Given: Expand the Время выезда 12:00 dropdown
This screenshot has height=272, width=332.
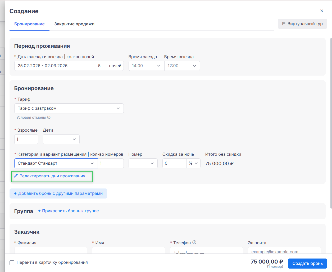Looking at the screenshot, I should tap(182, 66).
